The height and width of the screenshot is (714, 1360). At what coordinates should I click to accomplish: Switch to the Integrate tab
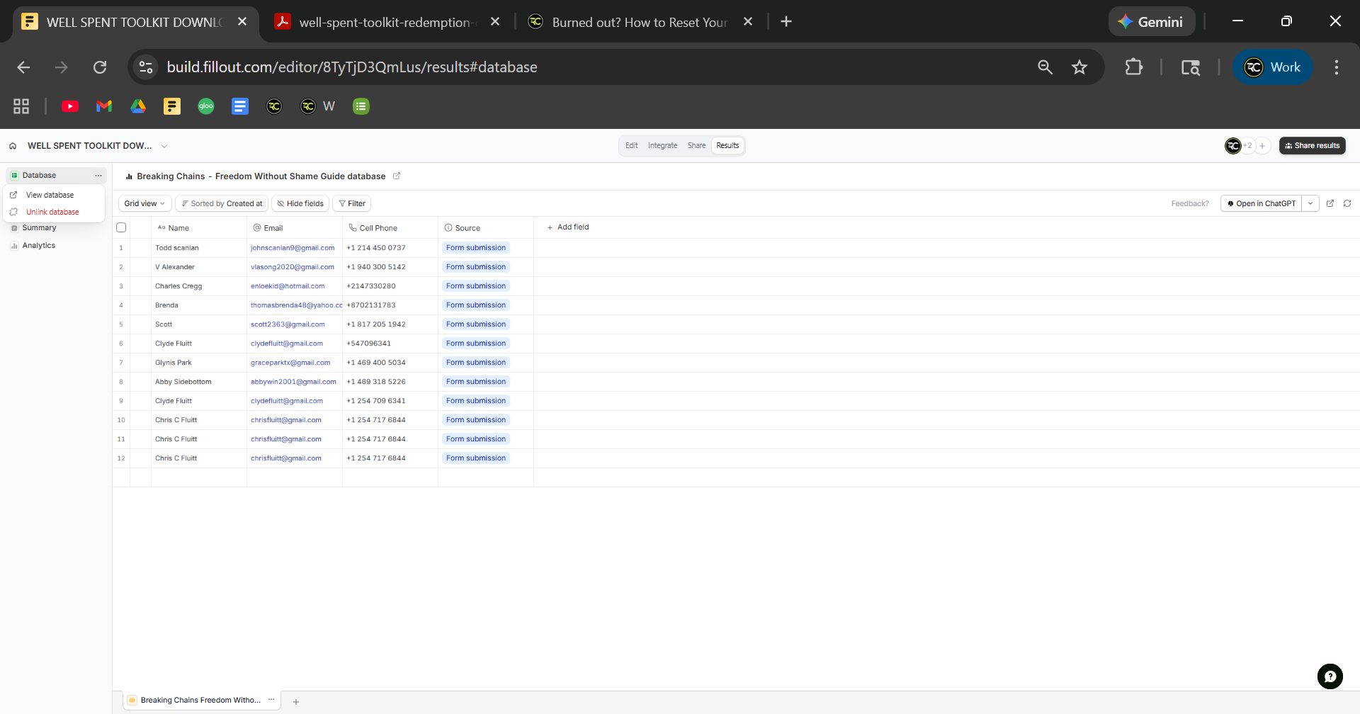point(662,146)
